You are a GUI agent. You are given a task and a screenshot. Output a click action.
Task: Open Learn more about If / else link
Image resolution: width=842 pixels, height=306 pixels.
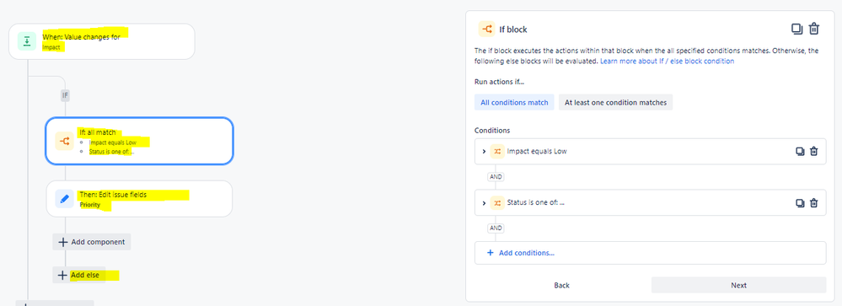pyautogui.click(x=667, y=62)
